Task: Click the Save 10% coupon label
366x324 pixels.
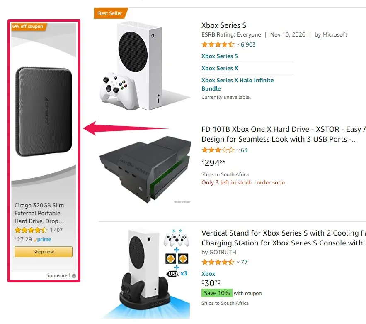Action: (x=217, y=293)
